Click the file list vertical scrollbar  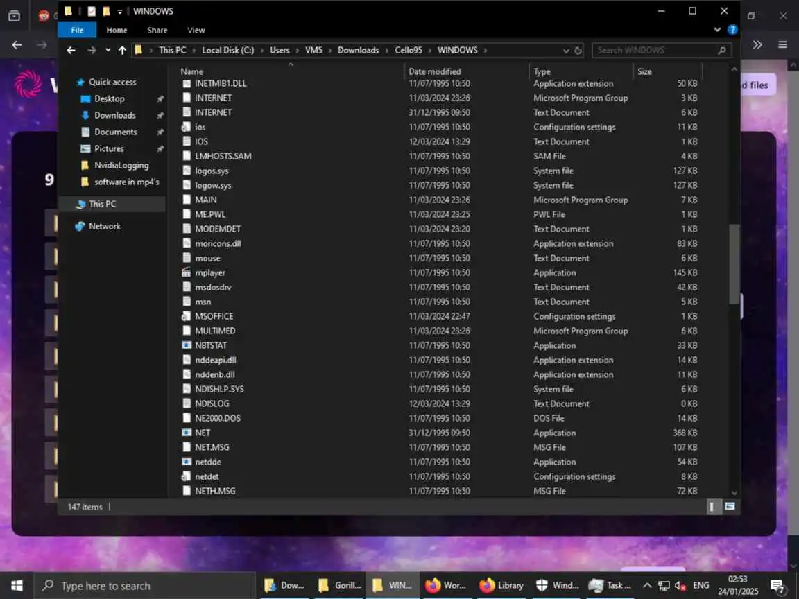(734, 264)
